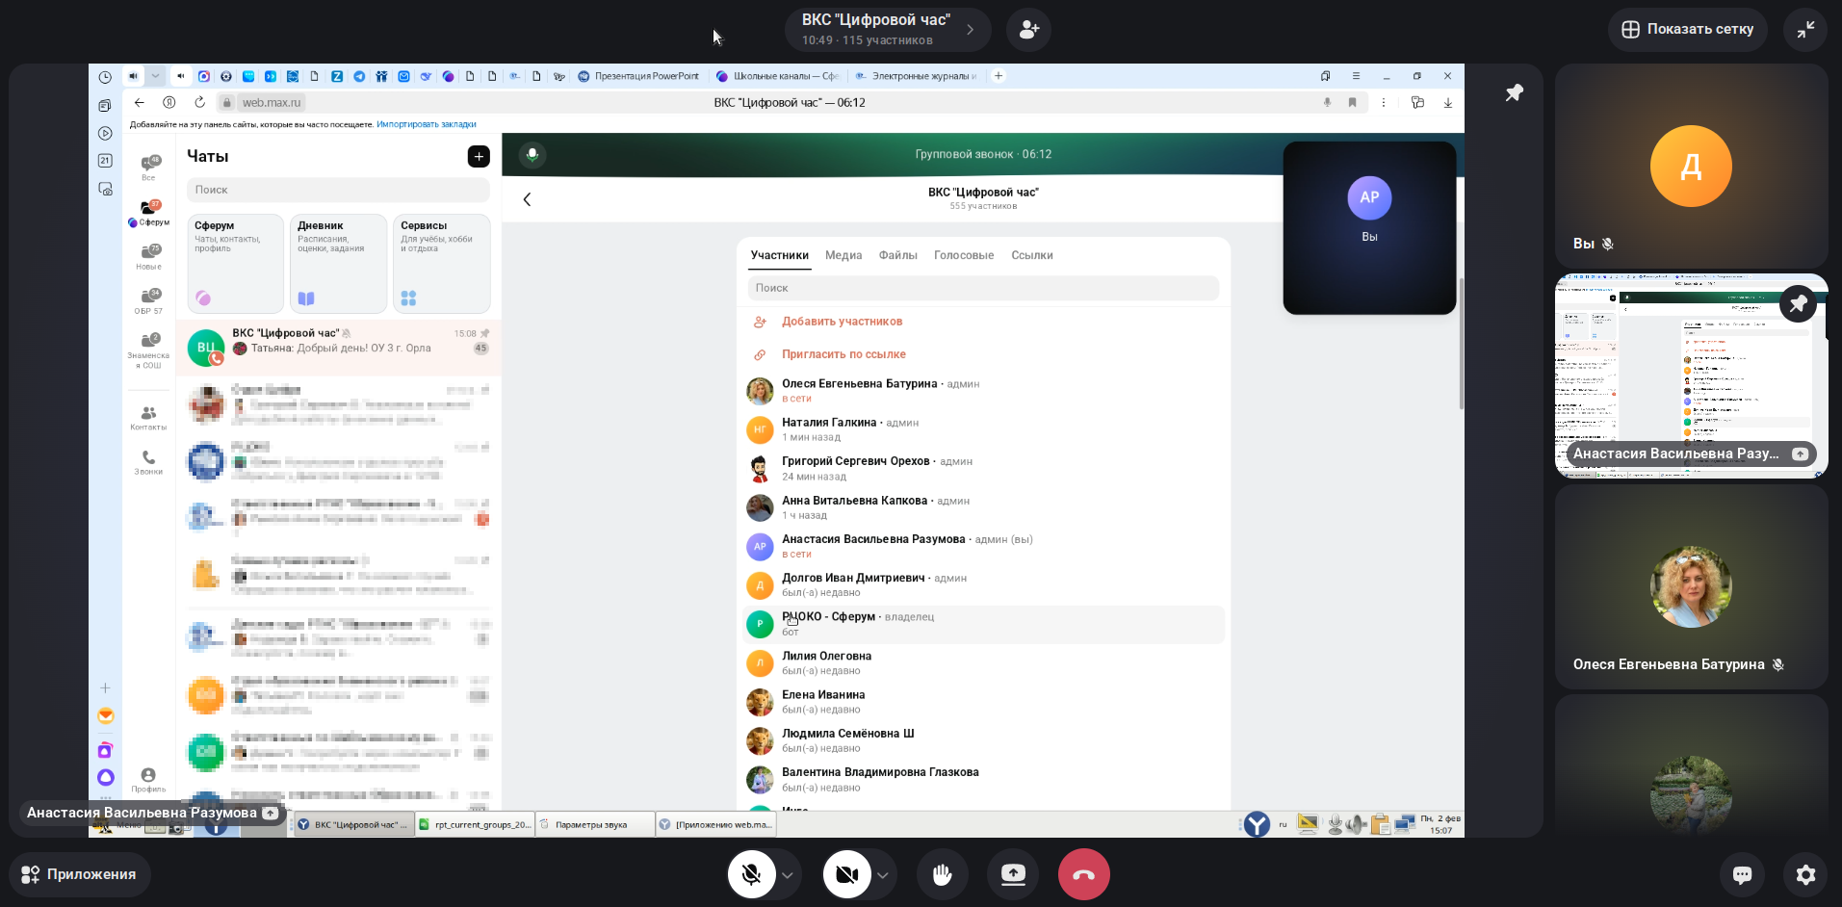Expand call info chevron next to ВКС title

tap(971, 30)
